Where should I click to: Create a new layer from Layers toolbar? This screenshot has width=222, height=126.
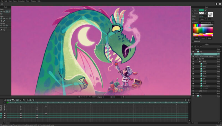[x=192, y=46]
